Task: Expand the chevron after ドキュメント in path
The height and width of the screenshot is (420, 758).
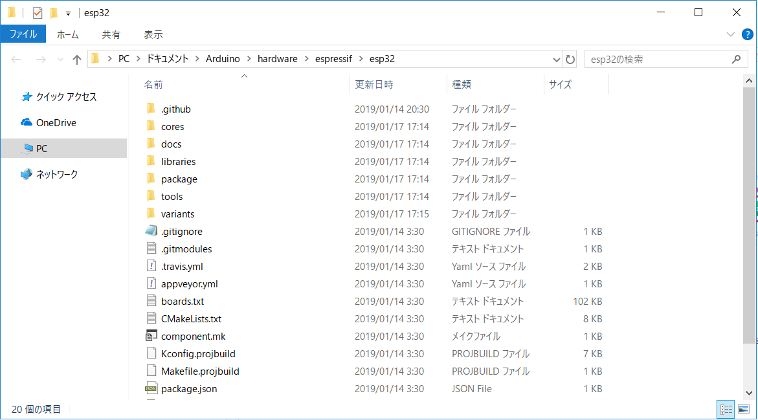Action: [x=197, y=59]
